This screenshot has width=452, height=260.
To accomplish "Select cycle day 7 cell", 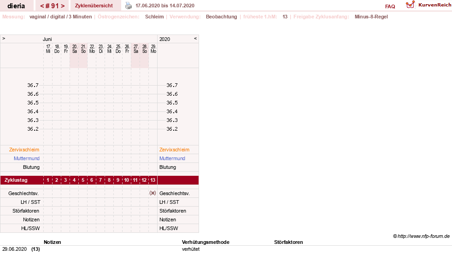I will coord(100,180).
